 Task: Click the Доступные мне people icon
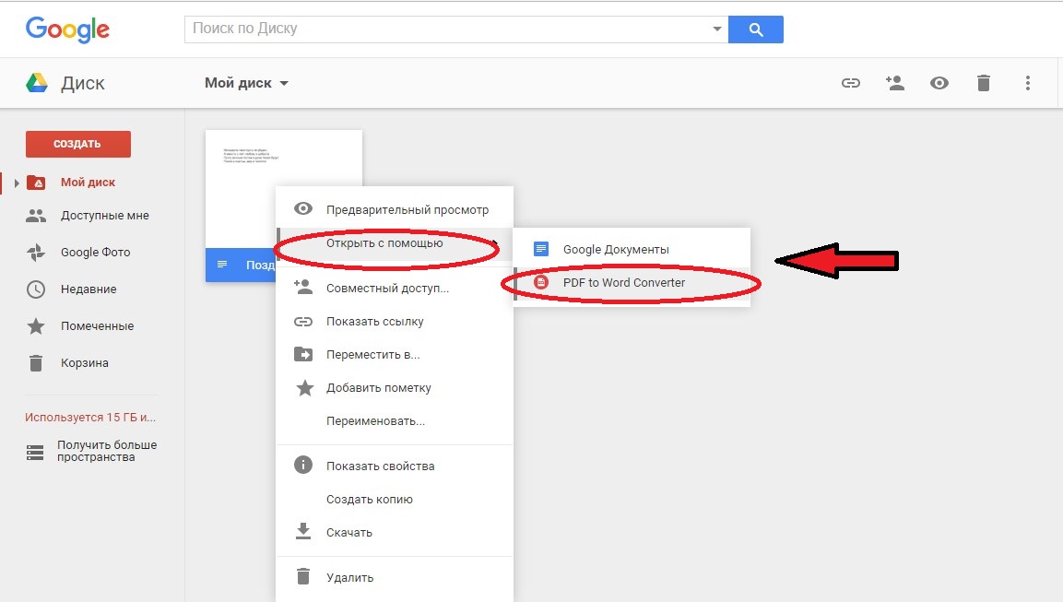click(x=36, y=216)
